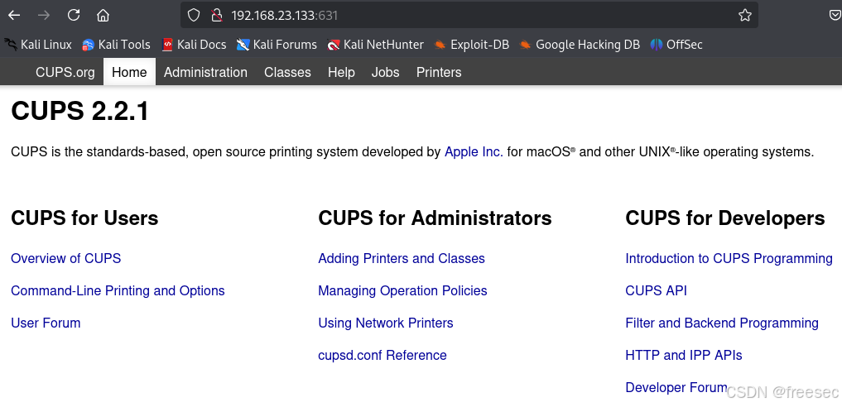The image size is (842, 407).
Task: Open the Help tab
Action: point(342,73)
